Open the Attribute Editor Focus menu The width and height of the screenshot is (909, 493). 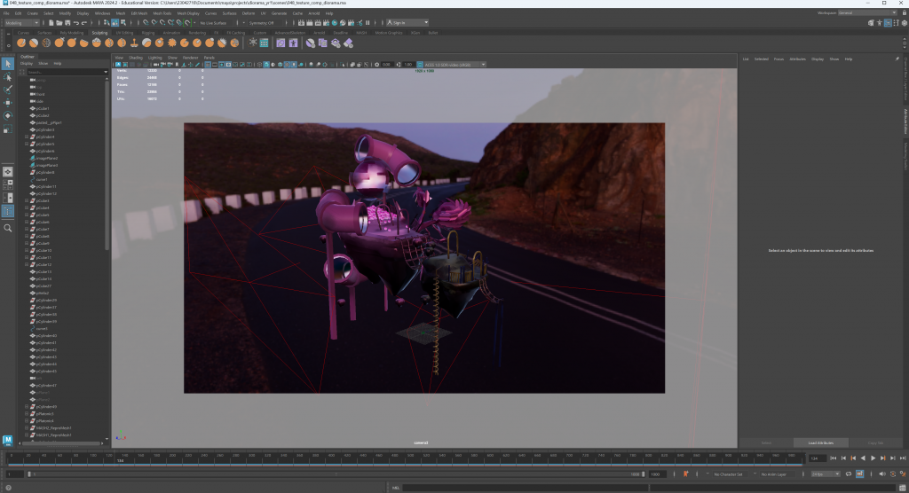pos(779,59)
